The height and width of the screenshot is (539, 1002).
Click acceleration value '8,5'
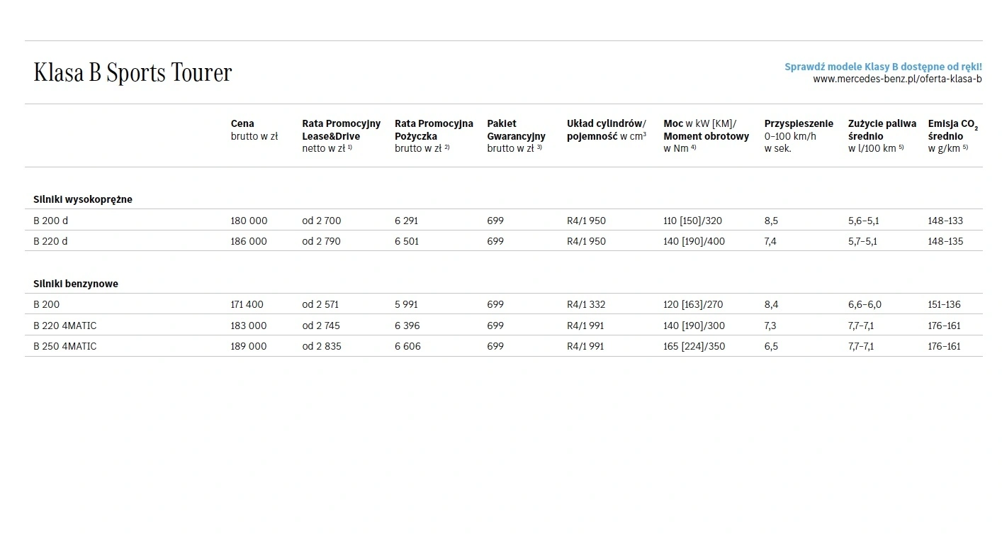[x=771, y=221]
